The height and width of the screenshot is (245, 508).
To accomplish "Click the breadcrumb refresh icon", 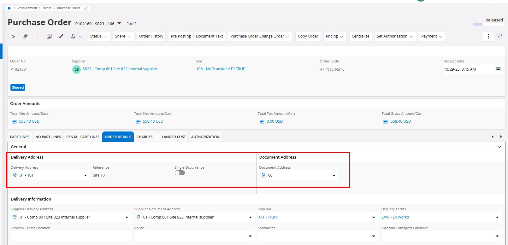I will point(86,8).
